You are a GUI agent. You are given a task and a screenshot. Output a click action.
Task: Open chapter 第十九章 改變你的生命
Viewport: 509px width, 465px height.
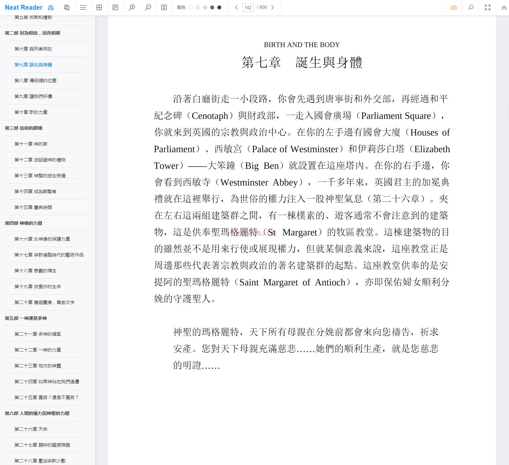pos(38,287)
